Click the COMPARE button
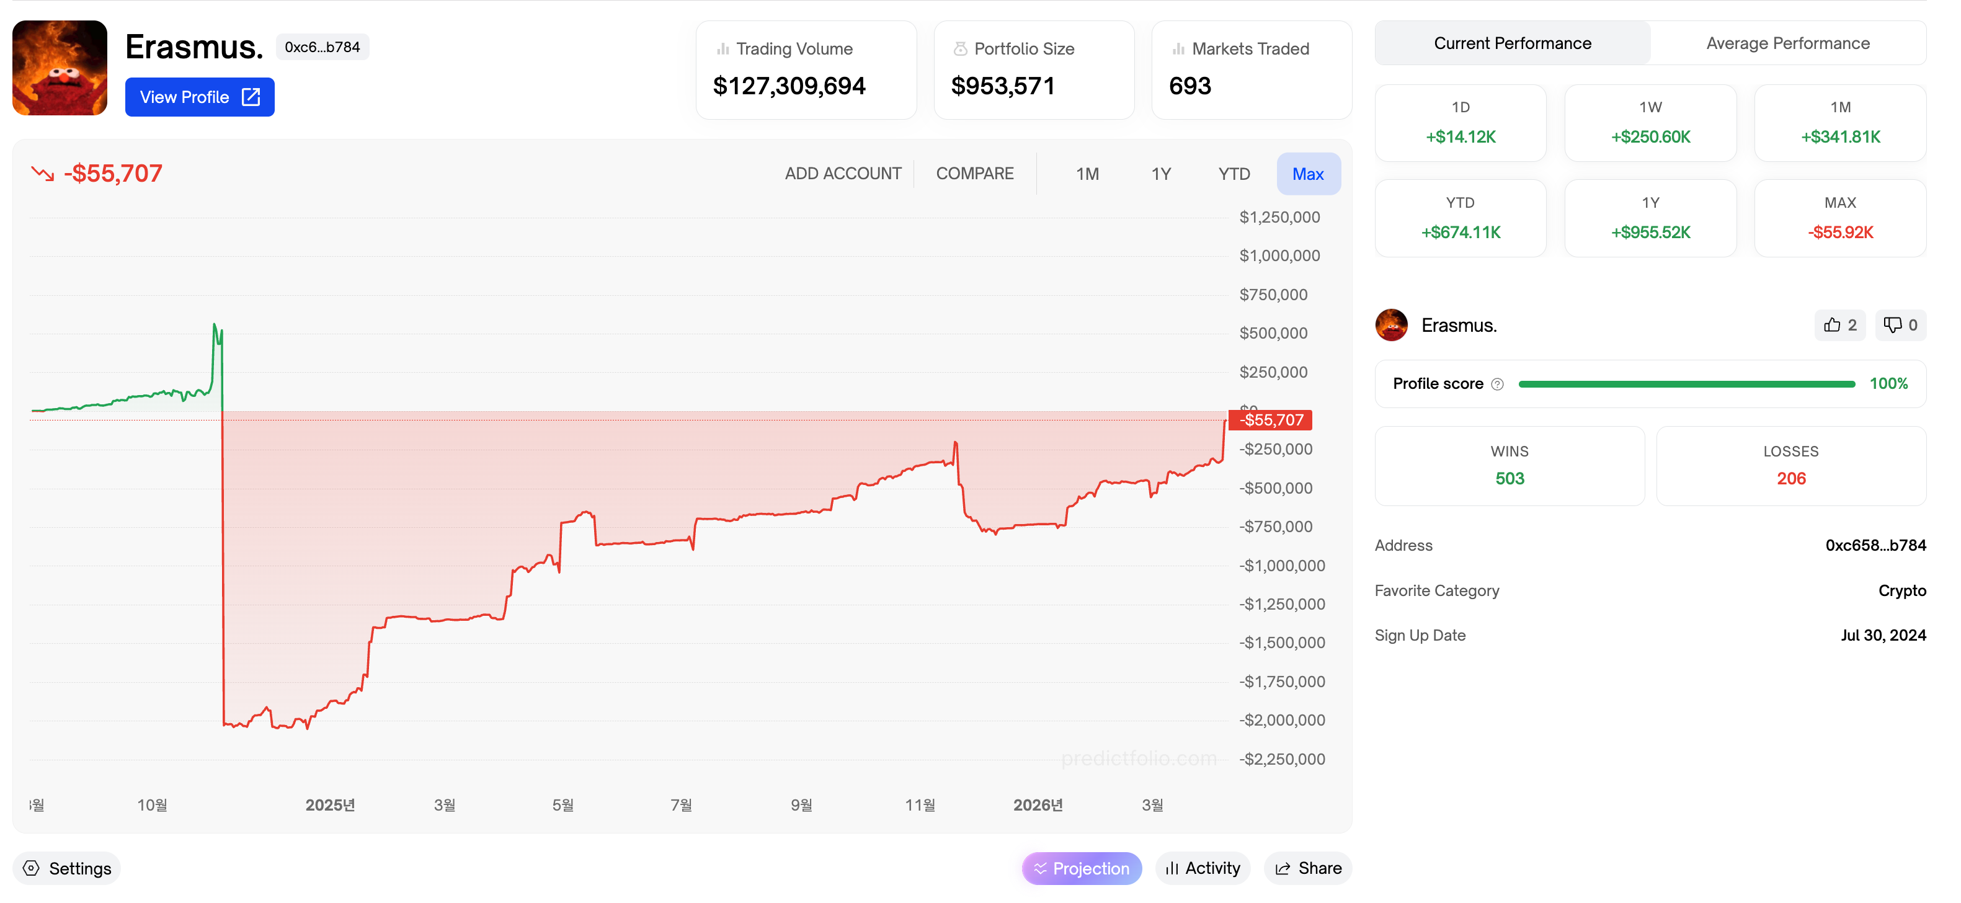Image resolution: width=1961 pixels, height=903 pixels. (974, 174)
